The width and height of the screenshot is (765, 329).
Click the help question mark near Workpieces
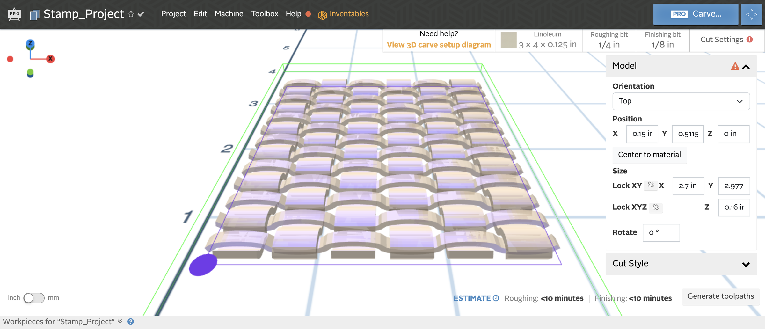(x=131, y=322)
